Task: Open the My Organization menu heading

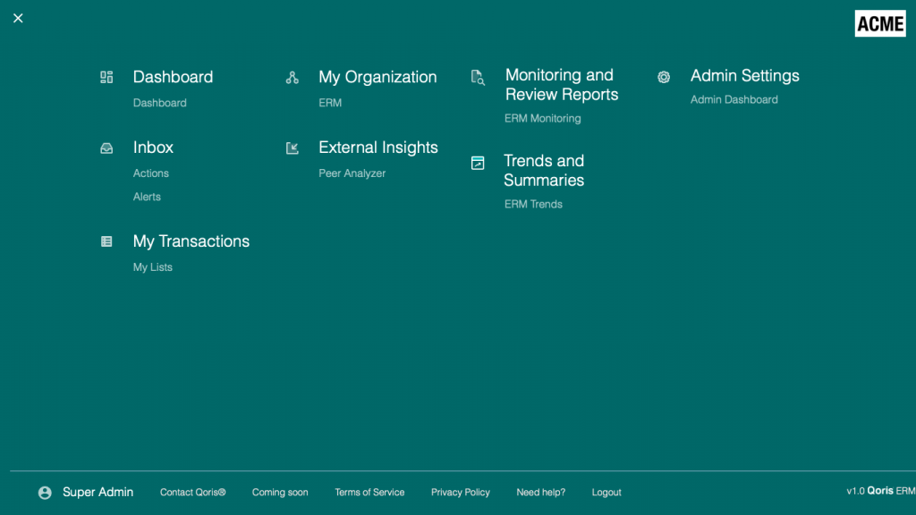Action: tap(377, 77)
